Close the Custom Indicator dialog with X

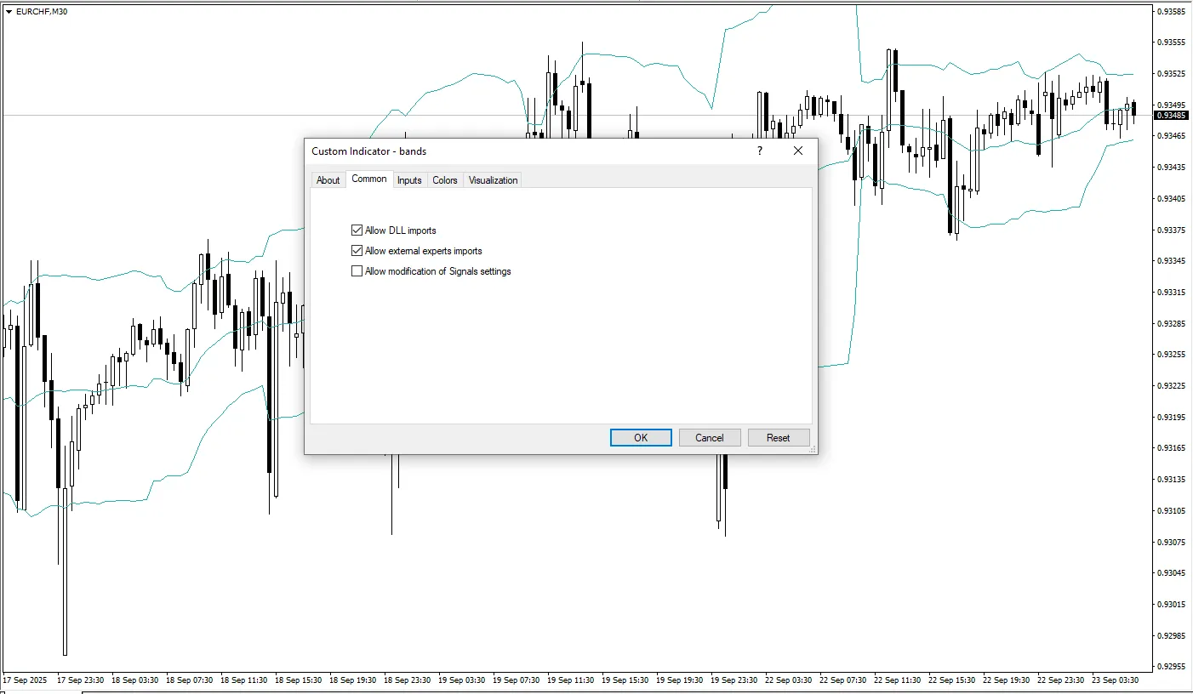(798, 151)
